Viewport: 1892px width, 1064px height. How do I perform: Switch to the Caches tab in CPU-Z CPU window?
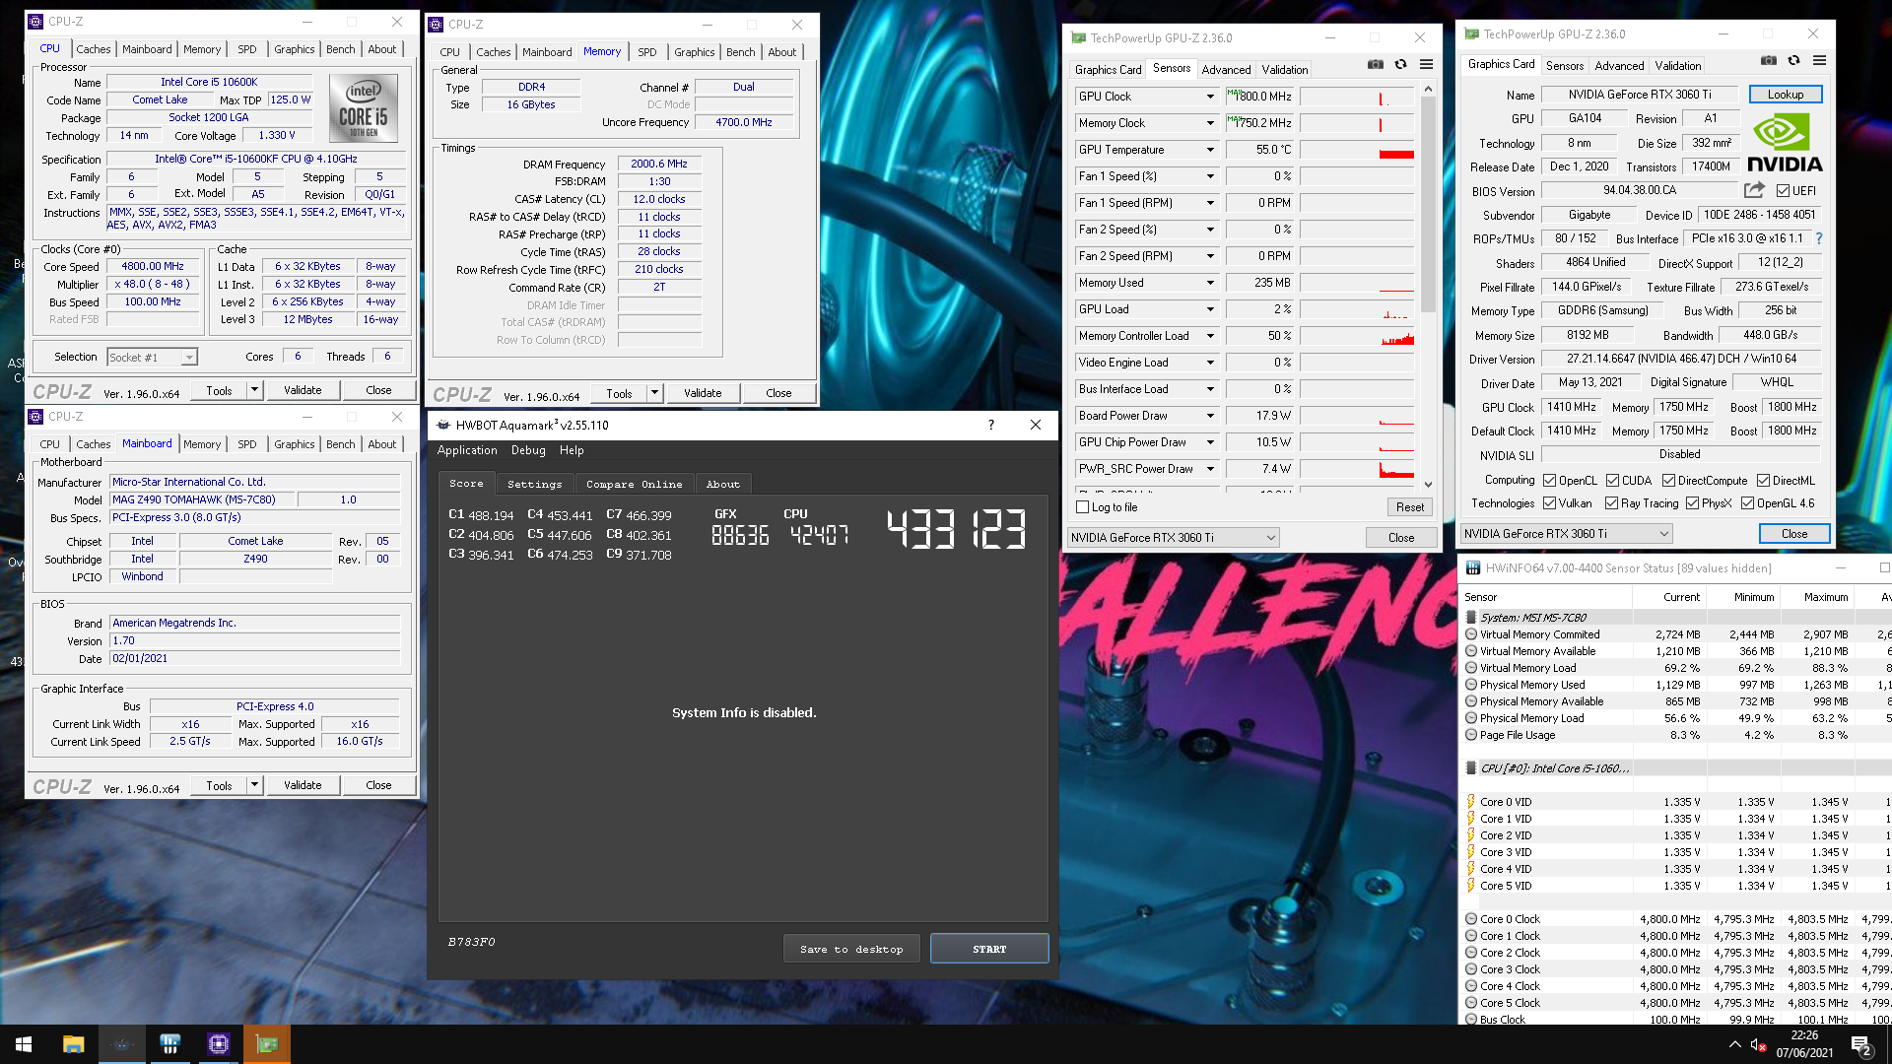(94, 49)
